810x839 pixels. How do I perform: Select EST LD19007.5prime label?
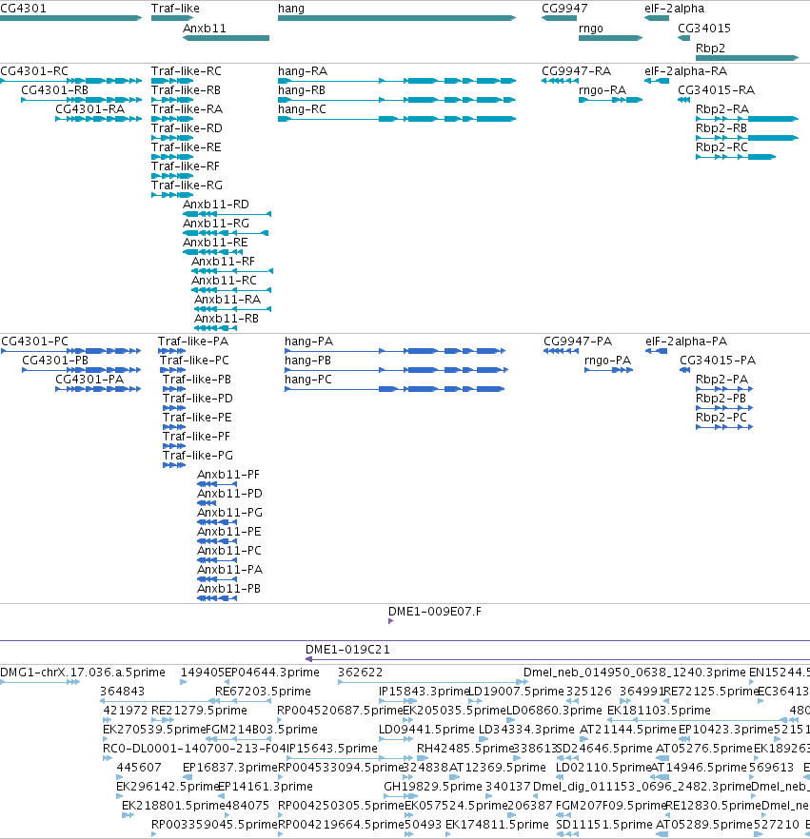coord(516,692)
